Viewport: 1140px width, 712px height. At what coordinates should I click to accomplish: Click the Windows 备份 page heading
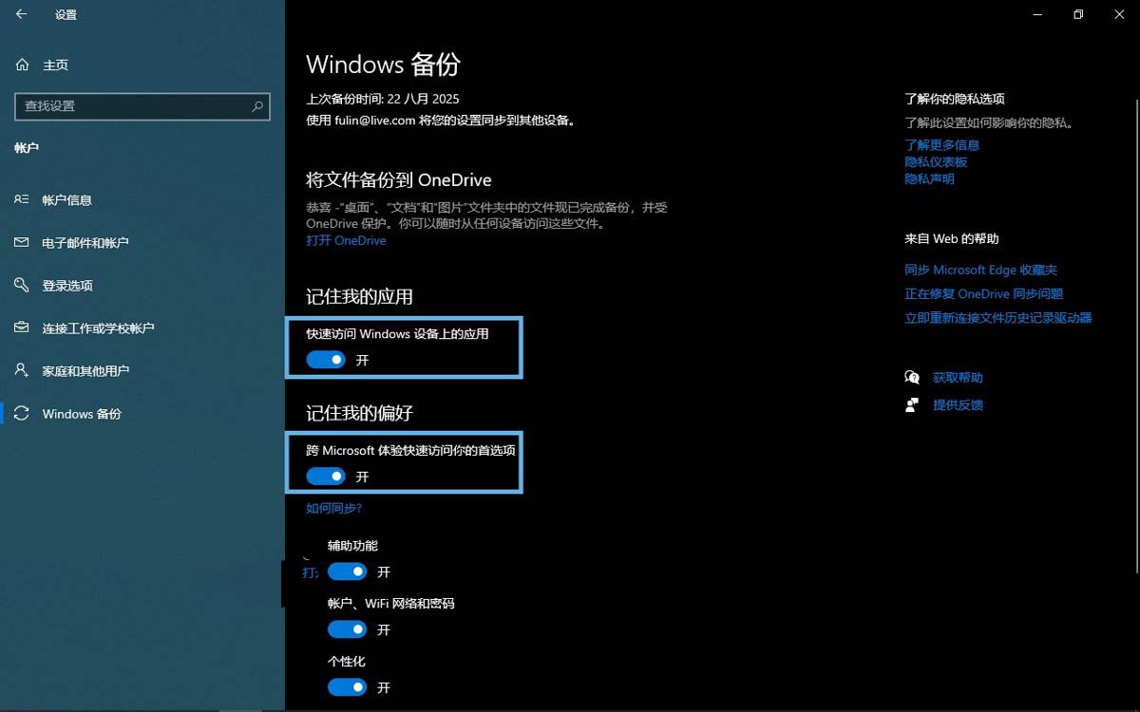click(383, 64)
